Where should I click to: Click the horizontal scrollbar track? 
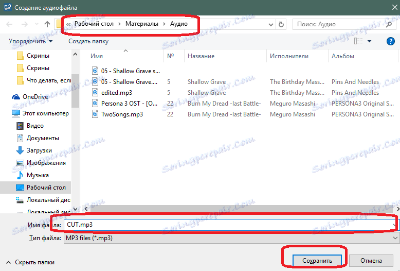tap(242, 209)
